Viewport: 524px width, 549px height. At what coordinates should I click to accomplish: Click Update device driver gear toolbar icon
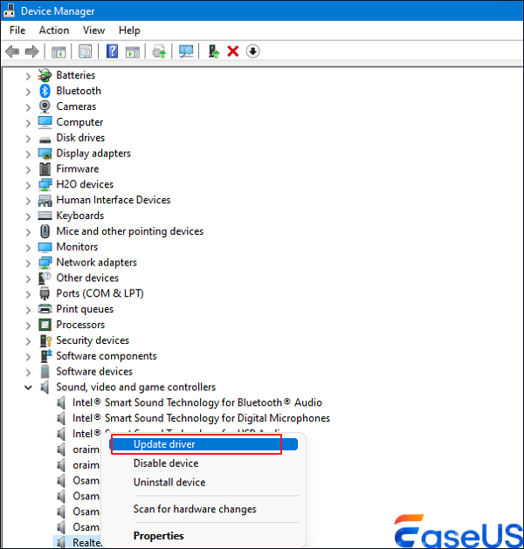tap(159, 51)
